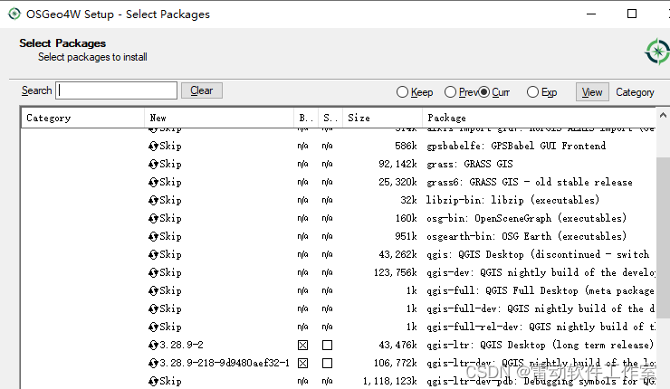The width and height of the screenshot is (670, 389).
Task: Click "grass6: GRASS GIS - old stable release"
Action: click(x=530, y=183)
